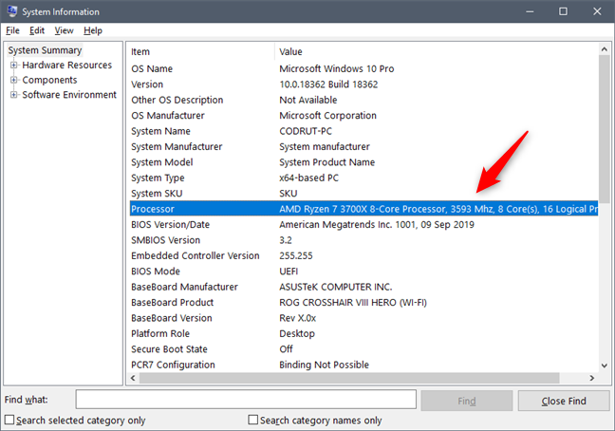Open the Help menu

coord(93,30)
